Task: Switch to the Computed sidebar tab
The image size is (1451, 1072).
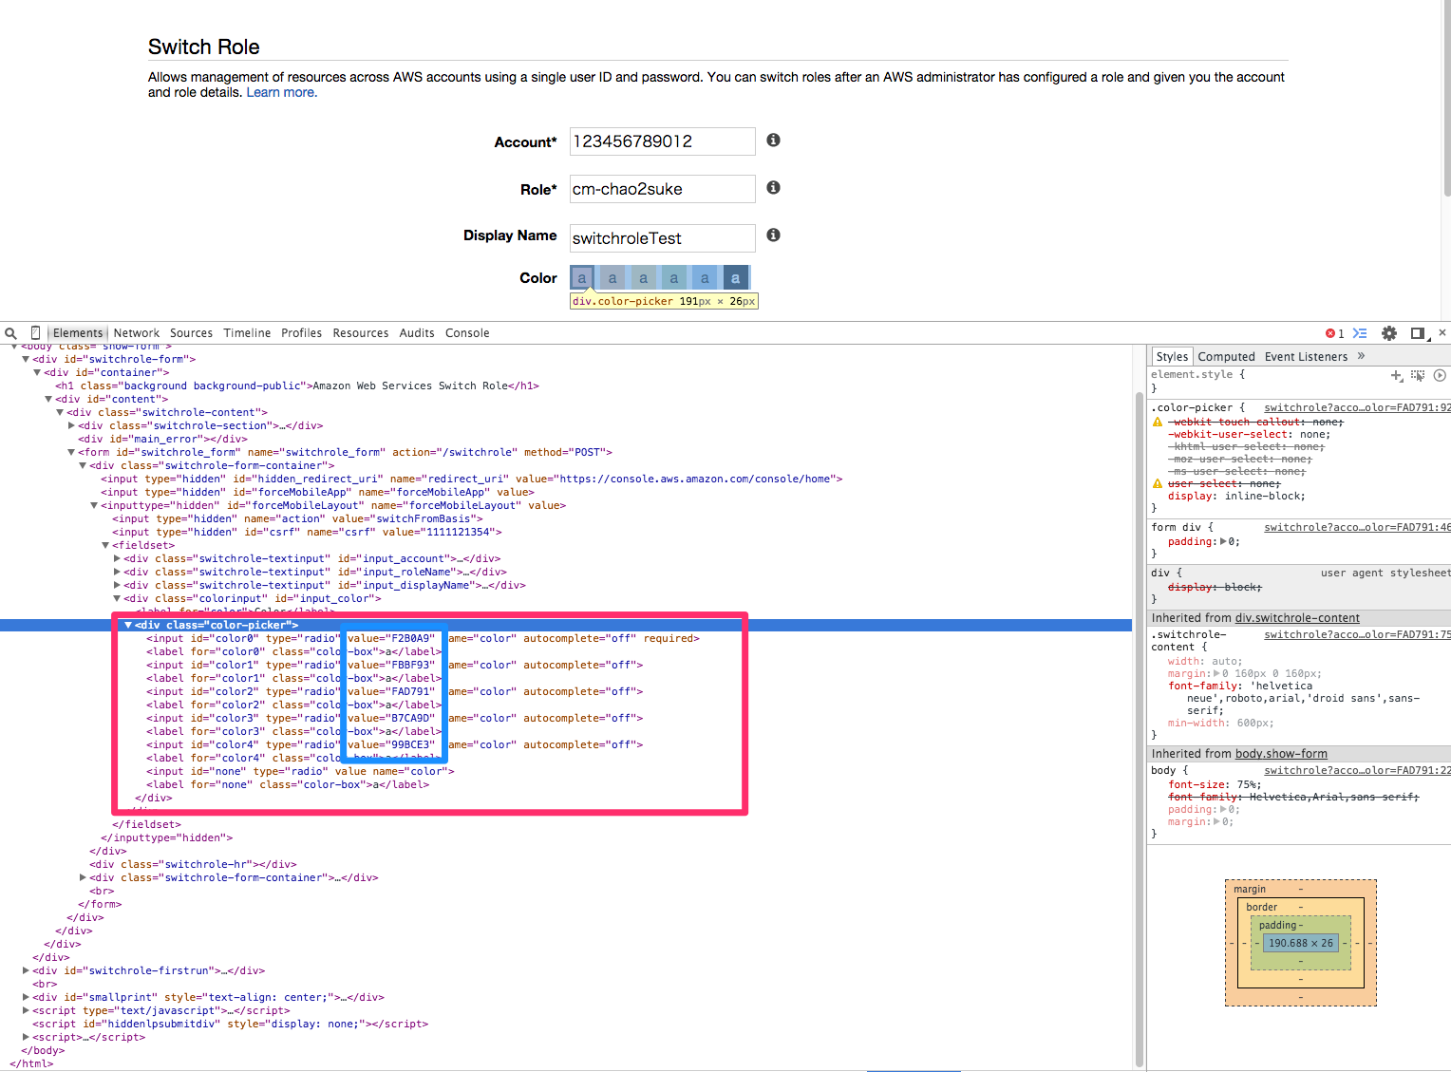Action: click(x=1226, y=357)
